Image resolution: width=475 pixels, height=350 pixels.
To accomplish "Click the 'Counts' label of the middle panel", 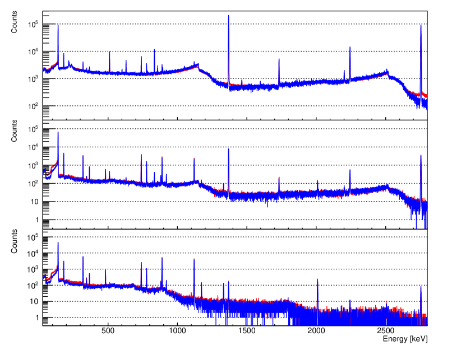I will click(x=14, y=130).
